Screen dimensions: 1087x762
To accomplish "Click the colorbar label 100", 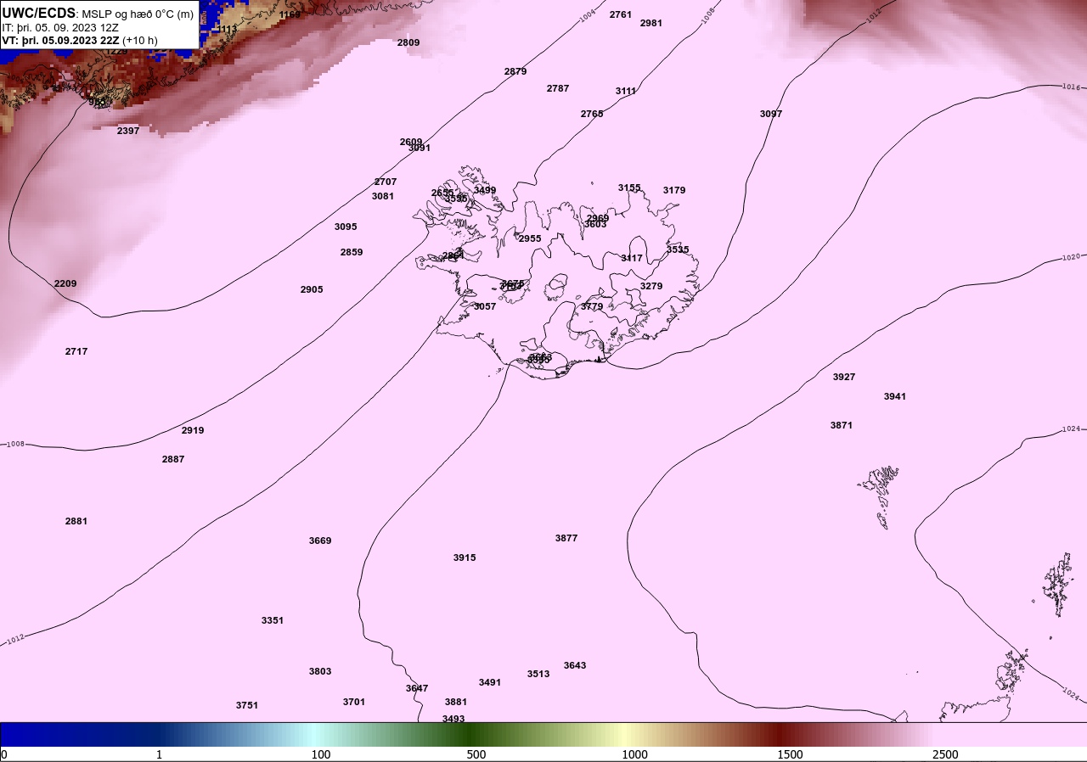I will [x=321, y=754].
